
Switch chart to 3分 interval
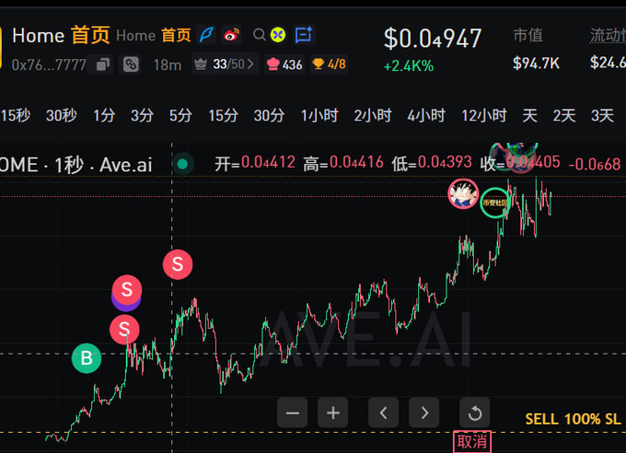(x=142, y=115)
